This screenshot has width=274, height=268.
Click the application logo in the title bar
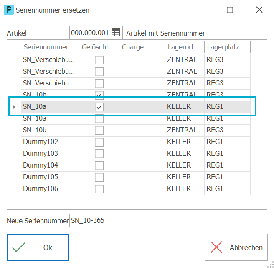click(x=9, y=10)
